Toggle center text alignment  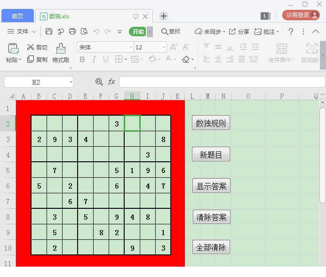218,59
